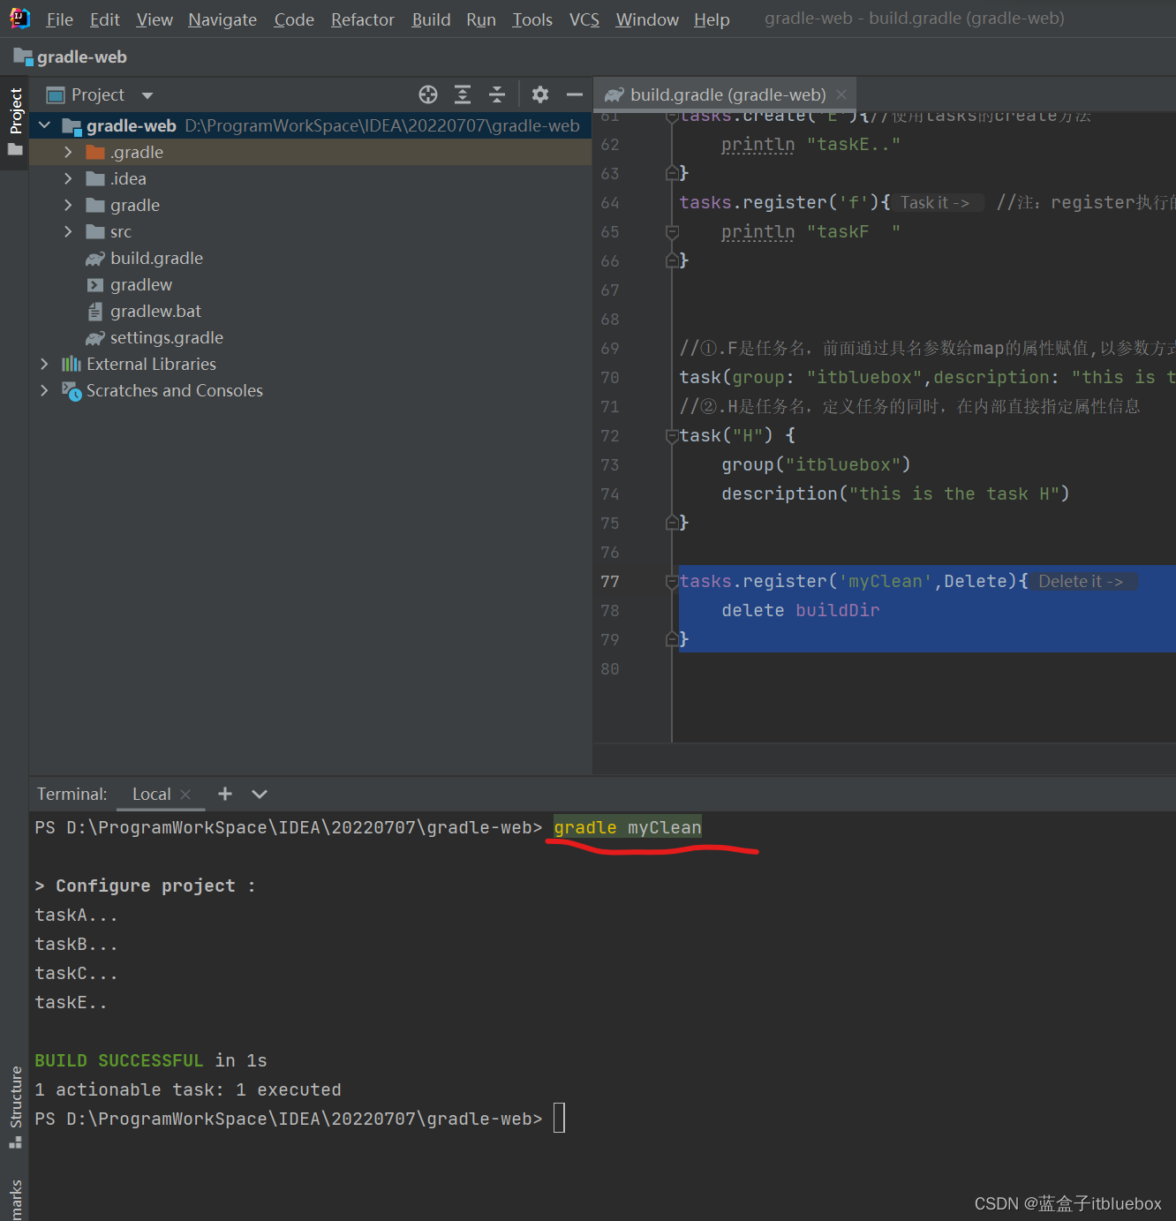Expand Scratches and Consoles node
Screen dimensions: 1176x1221
44,390
